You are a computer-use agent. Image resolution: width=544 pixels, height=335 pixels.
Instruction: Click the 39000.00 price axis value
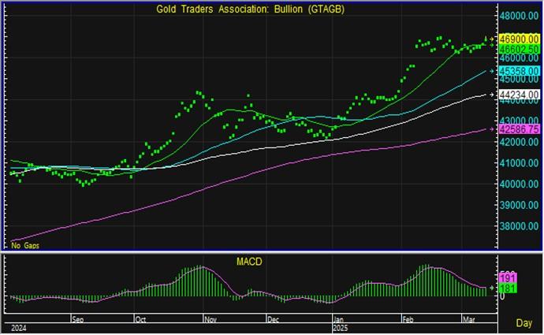coord(519,205)
